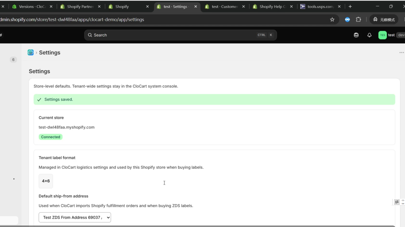The width and height of the screenshot is (405, 227).
Task: Switch to the test · Customer tab
Action: (x=225, y=7)
